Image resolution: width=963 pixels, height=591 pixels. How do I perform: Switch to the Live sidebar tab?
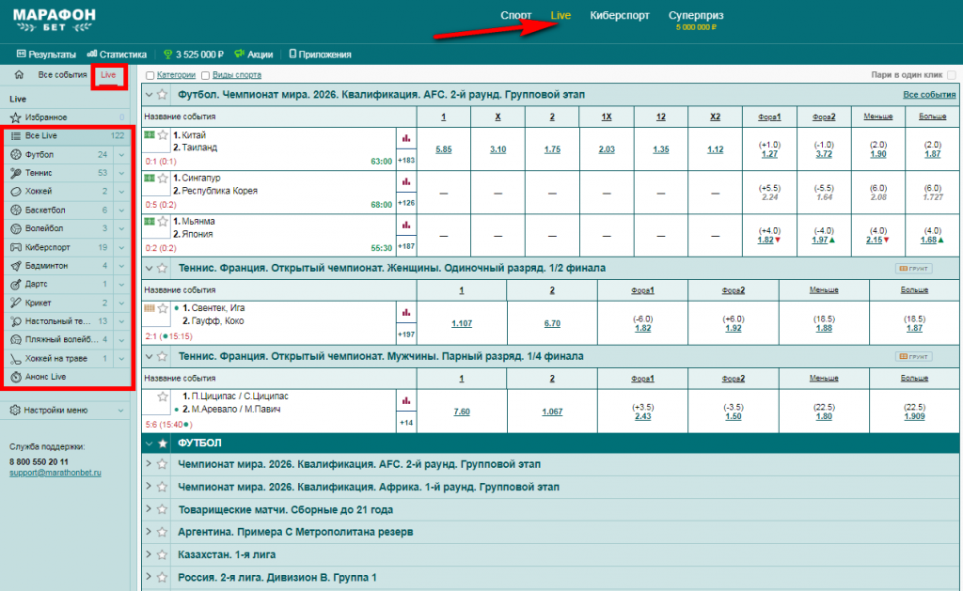108,75
